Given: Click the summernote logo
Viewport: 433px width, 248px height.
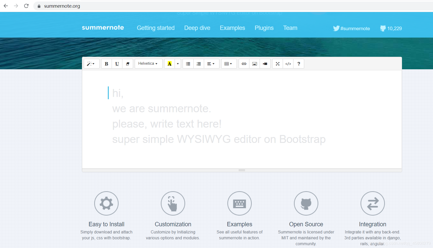Looking at the screenshot, I should (x=103, y=28).
